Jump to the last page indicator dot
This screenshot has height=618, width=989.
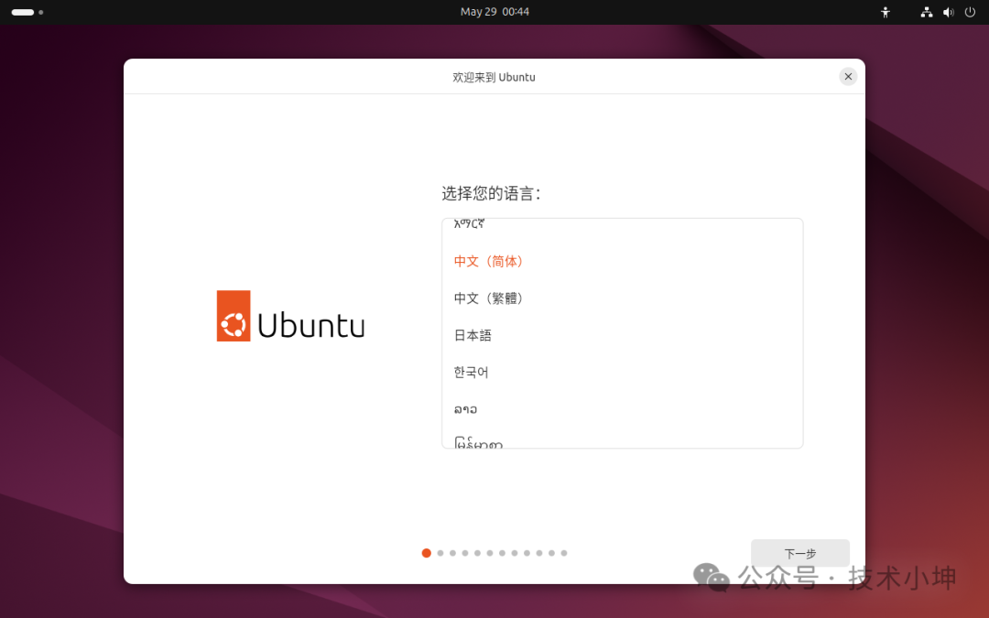point(564,553)
